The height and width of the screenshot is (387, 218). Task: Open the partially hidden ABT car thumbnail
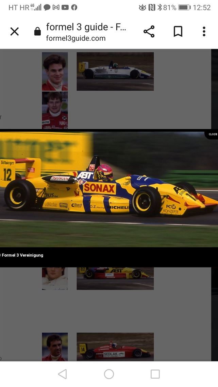click(x=115, y=278)
